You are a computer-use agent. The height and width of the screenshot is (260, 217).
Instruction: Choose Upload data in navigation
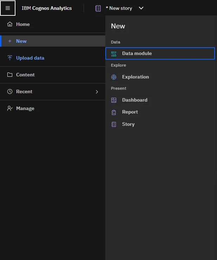(x=53, y=58)
